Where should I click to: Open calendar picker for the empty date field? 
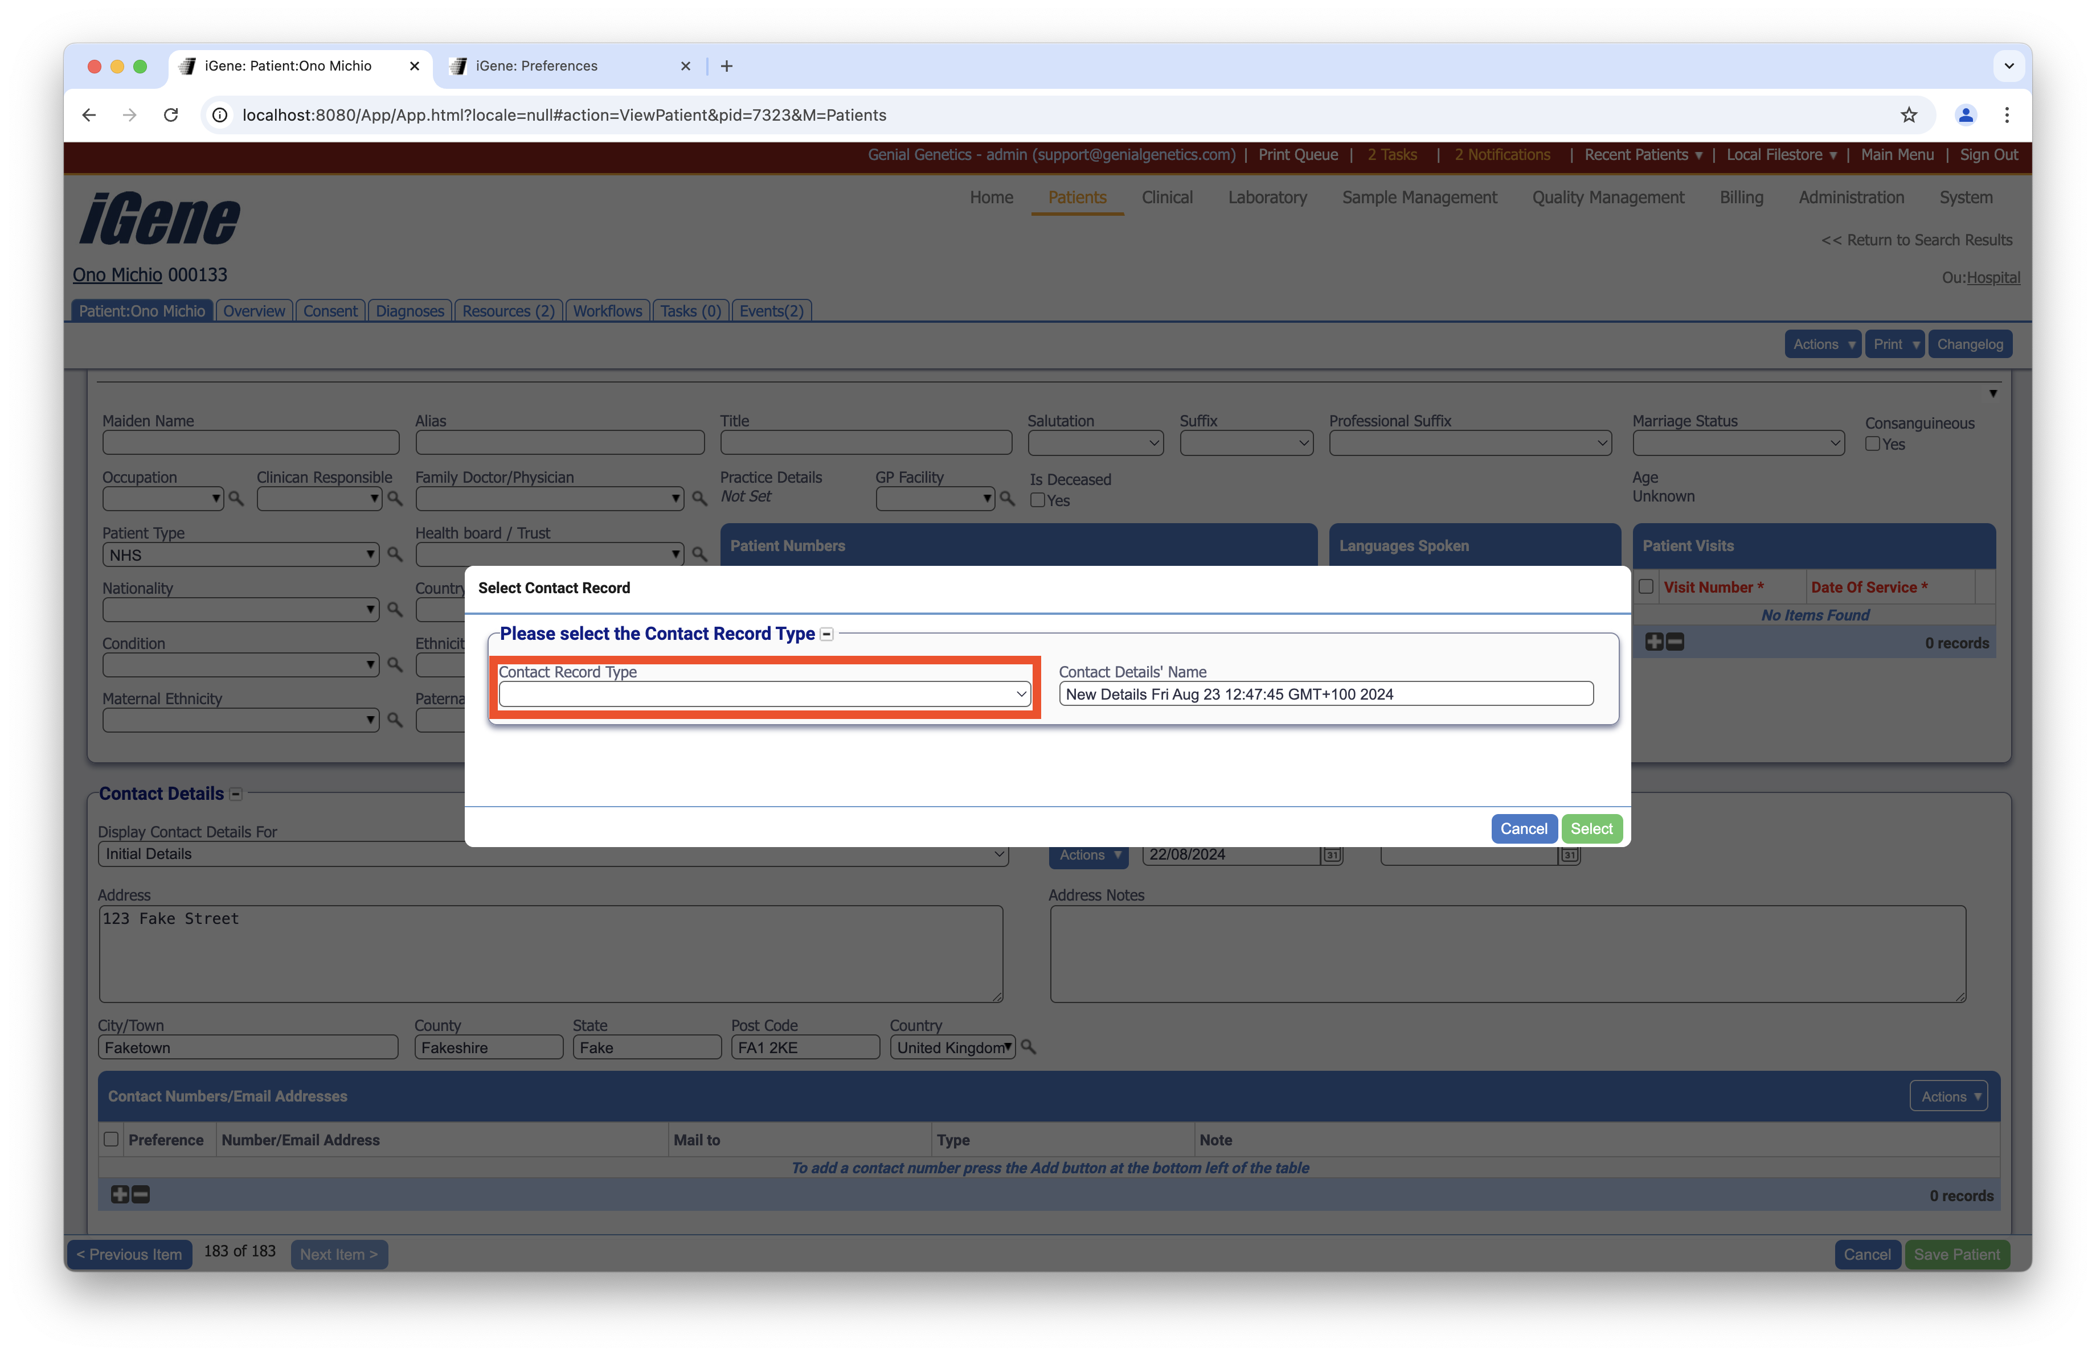(x=1570, y=854)
